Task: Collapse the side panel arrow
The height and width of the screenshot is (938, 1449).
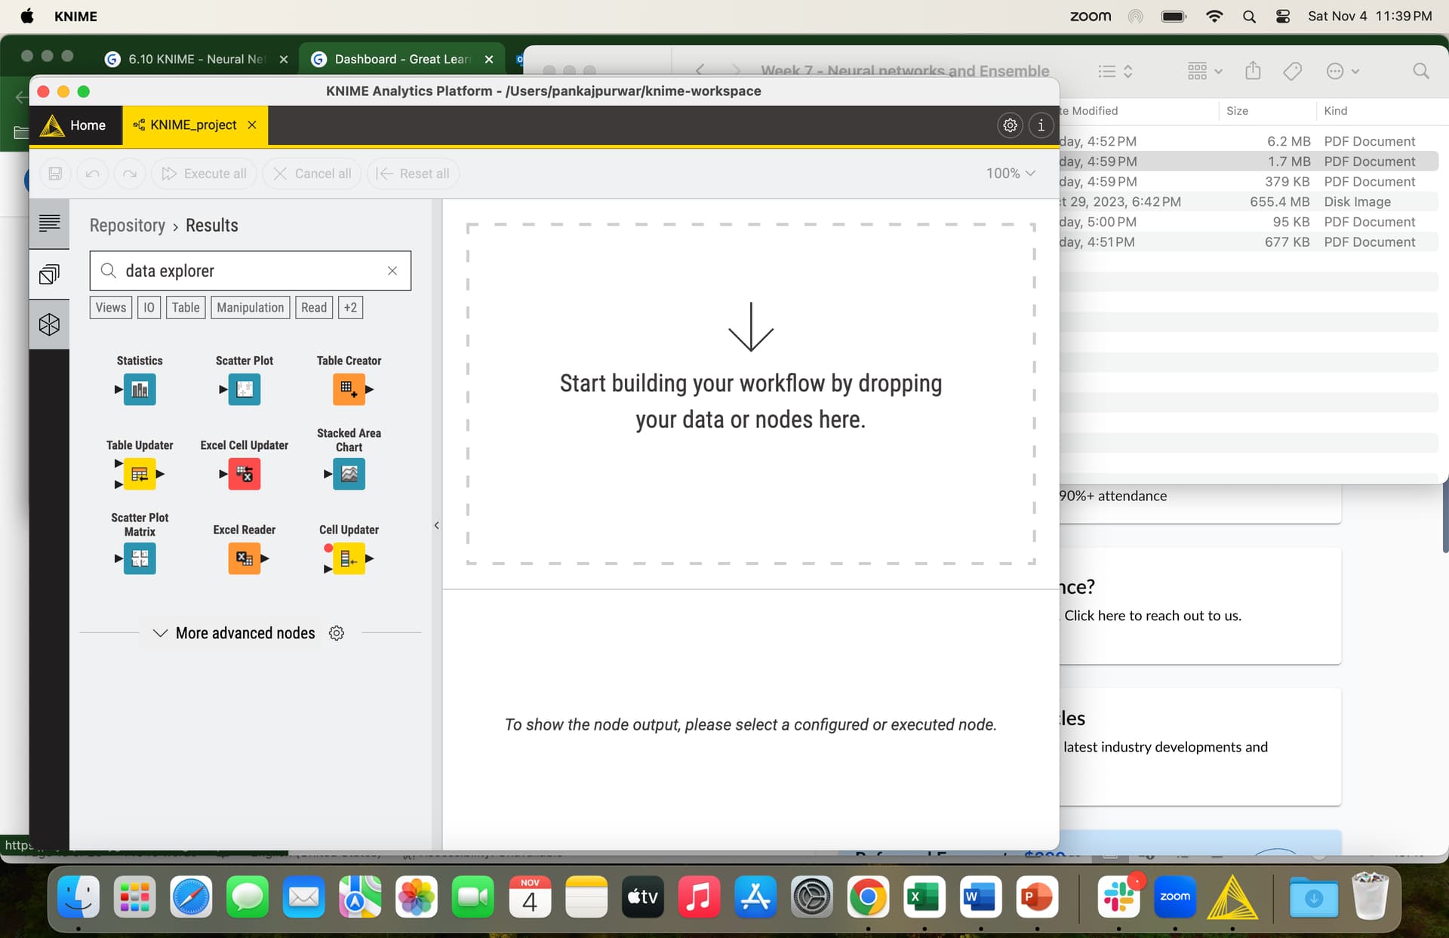Action: pyautogui.click(x=436, y=525)
